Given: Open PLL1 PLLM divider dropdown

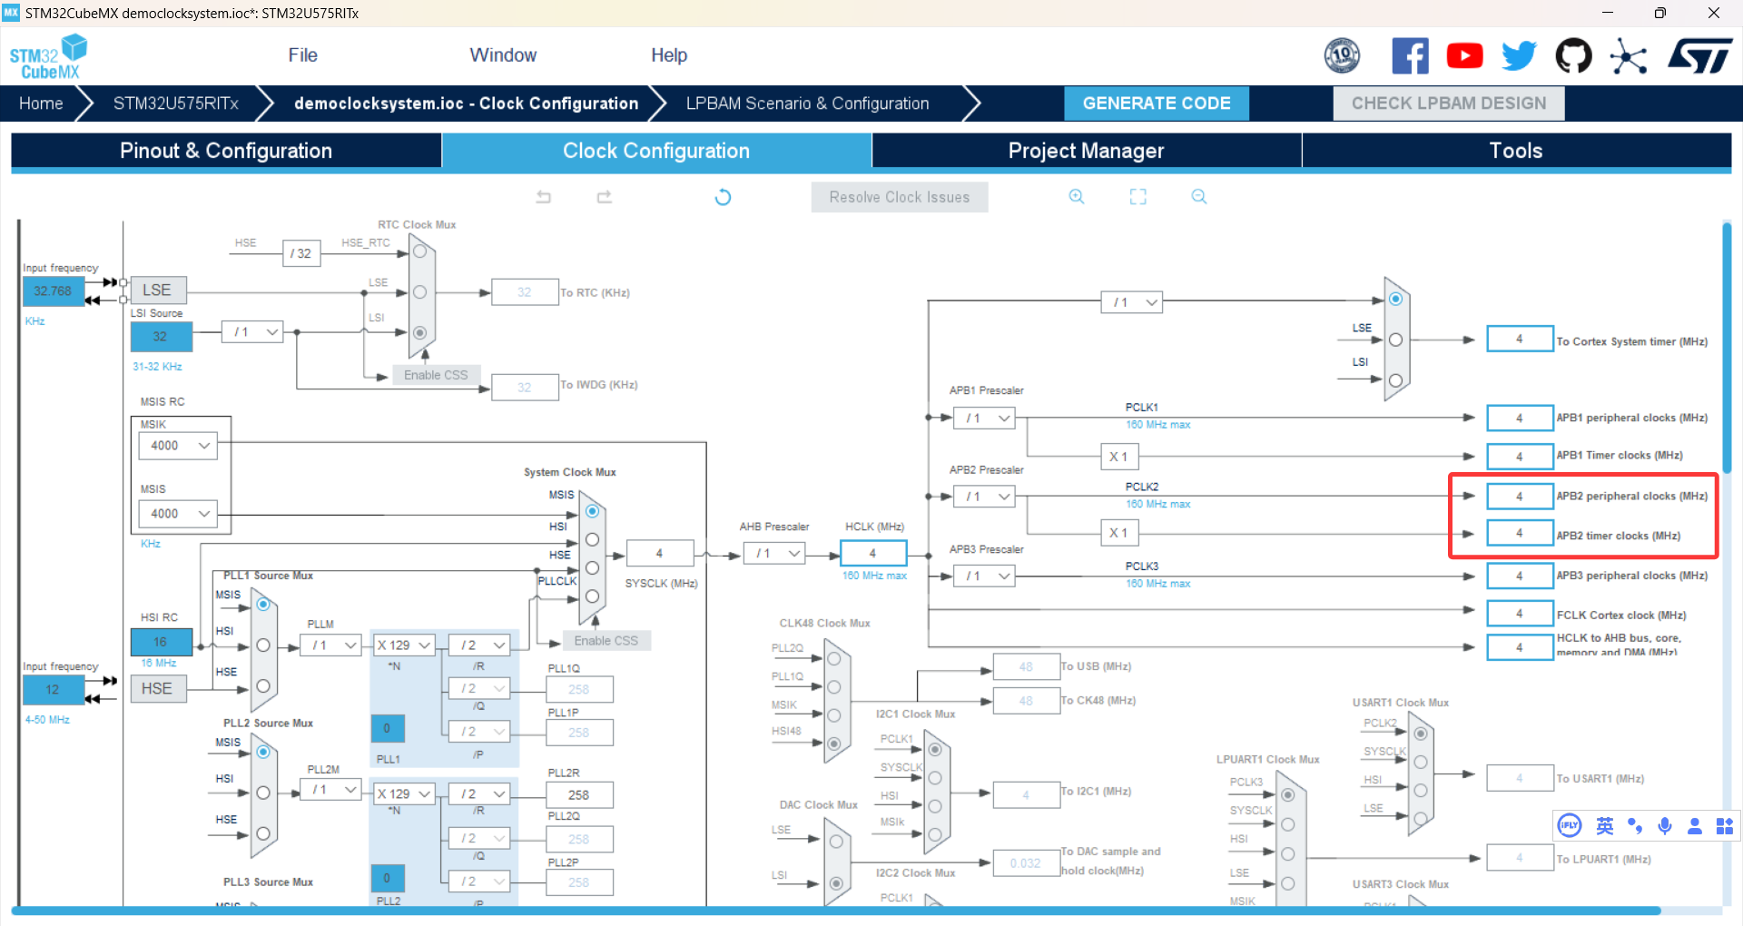Looking at the screenshot, I should tap(331, 645).
